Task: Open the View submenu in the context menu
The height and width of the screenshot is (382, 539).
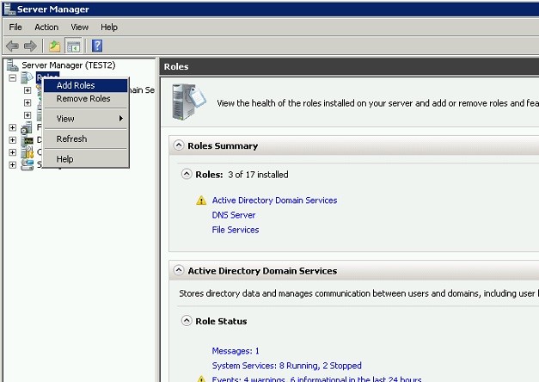Action: point(86,119)
